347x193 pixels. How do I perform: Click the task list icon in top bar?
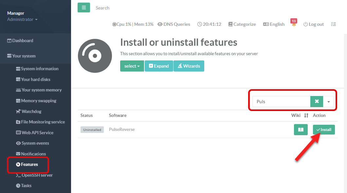(x=333, y=24)
